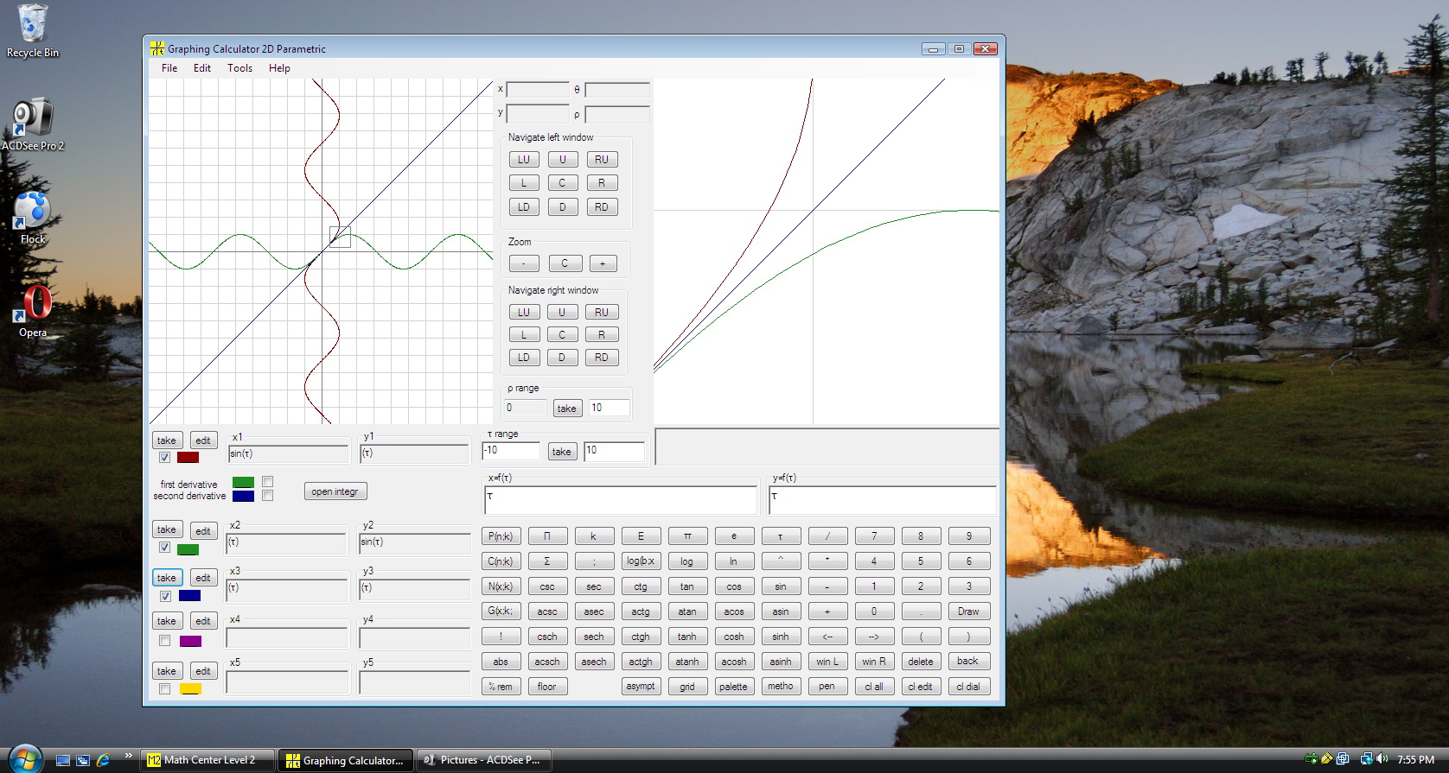Click the edit button for x3
The width and height of the screenshot is (1449, 773).
(x=203, y=578)
